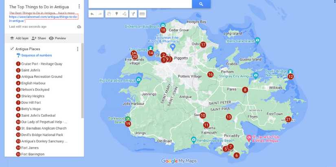Open the Antigua Places layer options menu
This screenshot has height=167, width=336.
(77, 49)
